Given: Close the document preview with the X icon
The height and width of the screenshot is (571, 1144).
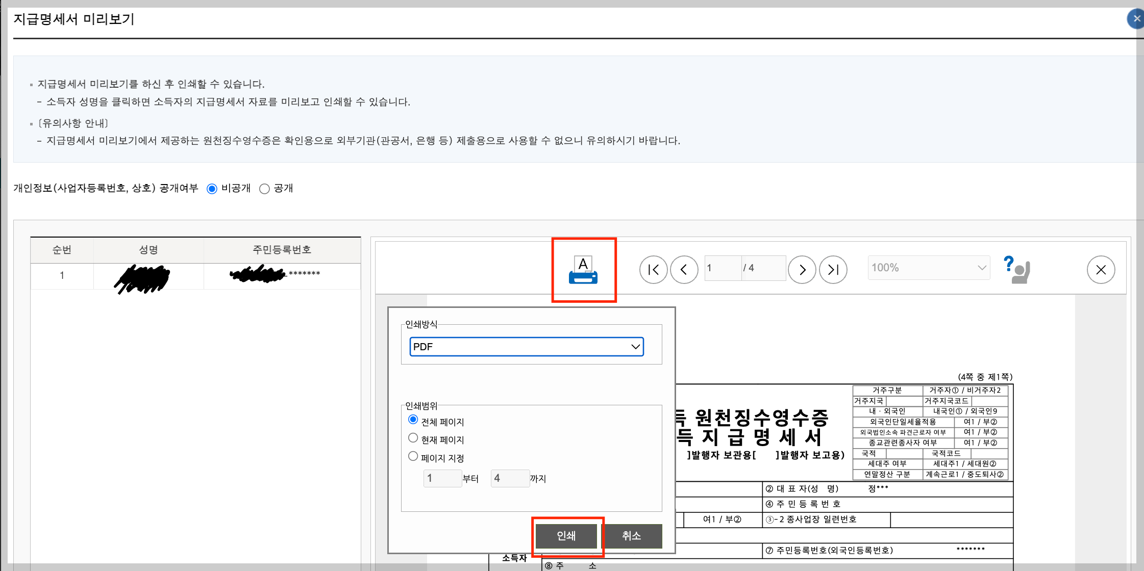Looking at the screenshot, I should [x=1101, y=270].
